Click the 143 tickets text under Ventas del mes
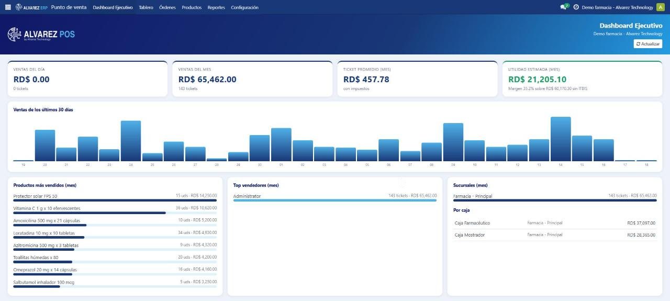670x301 pixels. (188, 89)
